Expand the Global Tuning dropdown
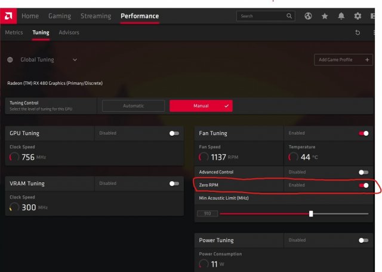 point(75,60)
